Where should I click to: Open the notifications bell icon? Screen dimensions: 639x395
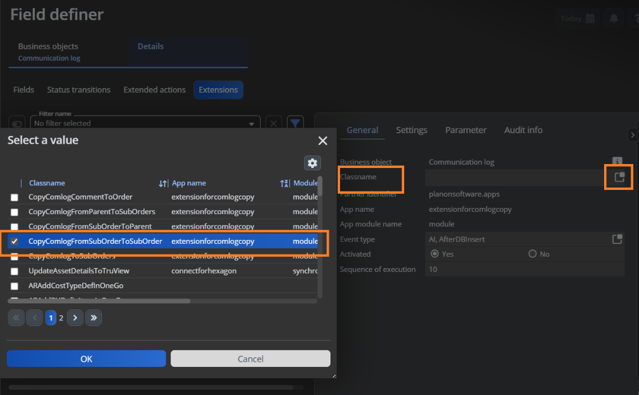coord(614,19)
